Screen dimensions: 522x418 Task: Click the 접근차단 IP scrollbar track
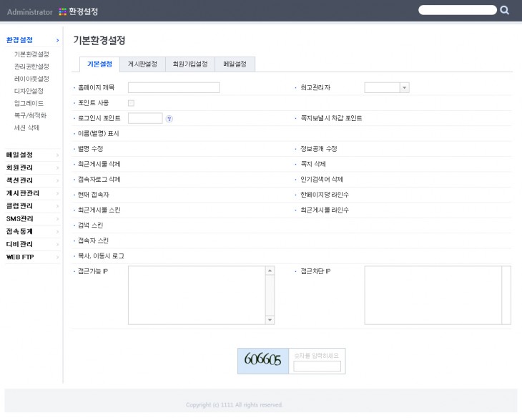point(506,295)
